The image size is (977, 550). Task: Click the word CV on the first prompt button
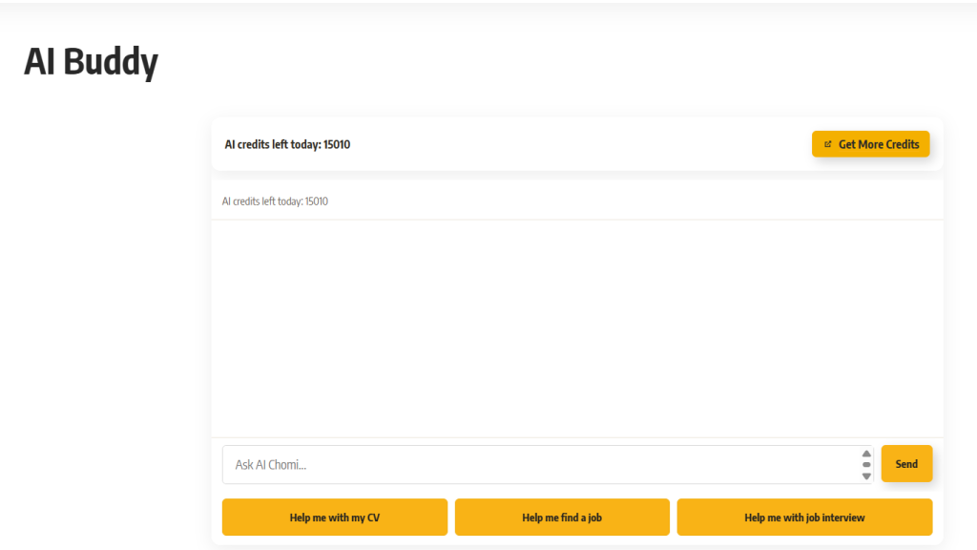(x=373, y=518)
